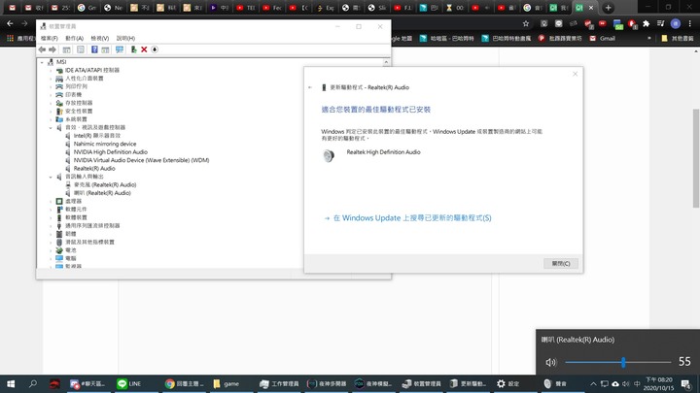Screen dimensions: 700x393
Task: Select 電腦 category
Action: (x=71, y=258)
